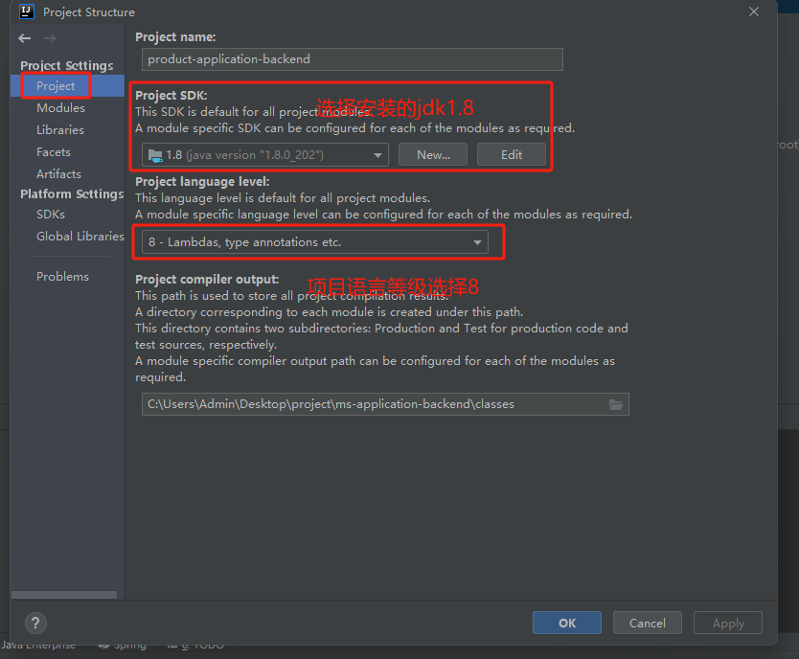Close the Project Structure dialog

tap(754, 12)
